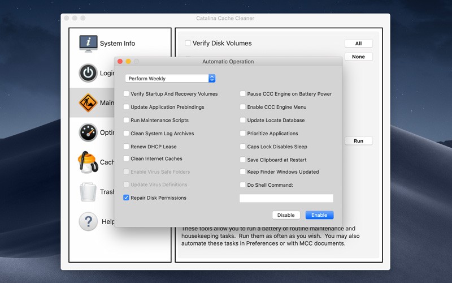Check the Do Shell Command option
The height and width of the screenshot is (283, 452).
pyautogui.click(x=243, y=185)
